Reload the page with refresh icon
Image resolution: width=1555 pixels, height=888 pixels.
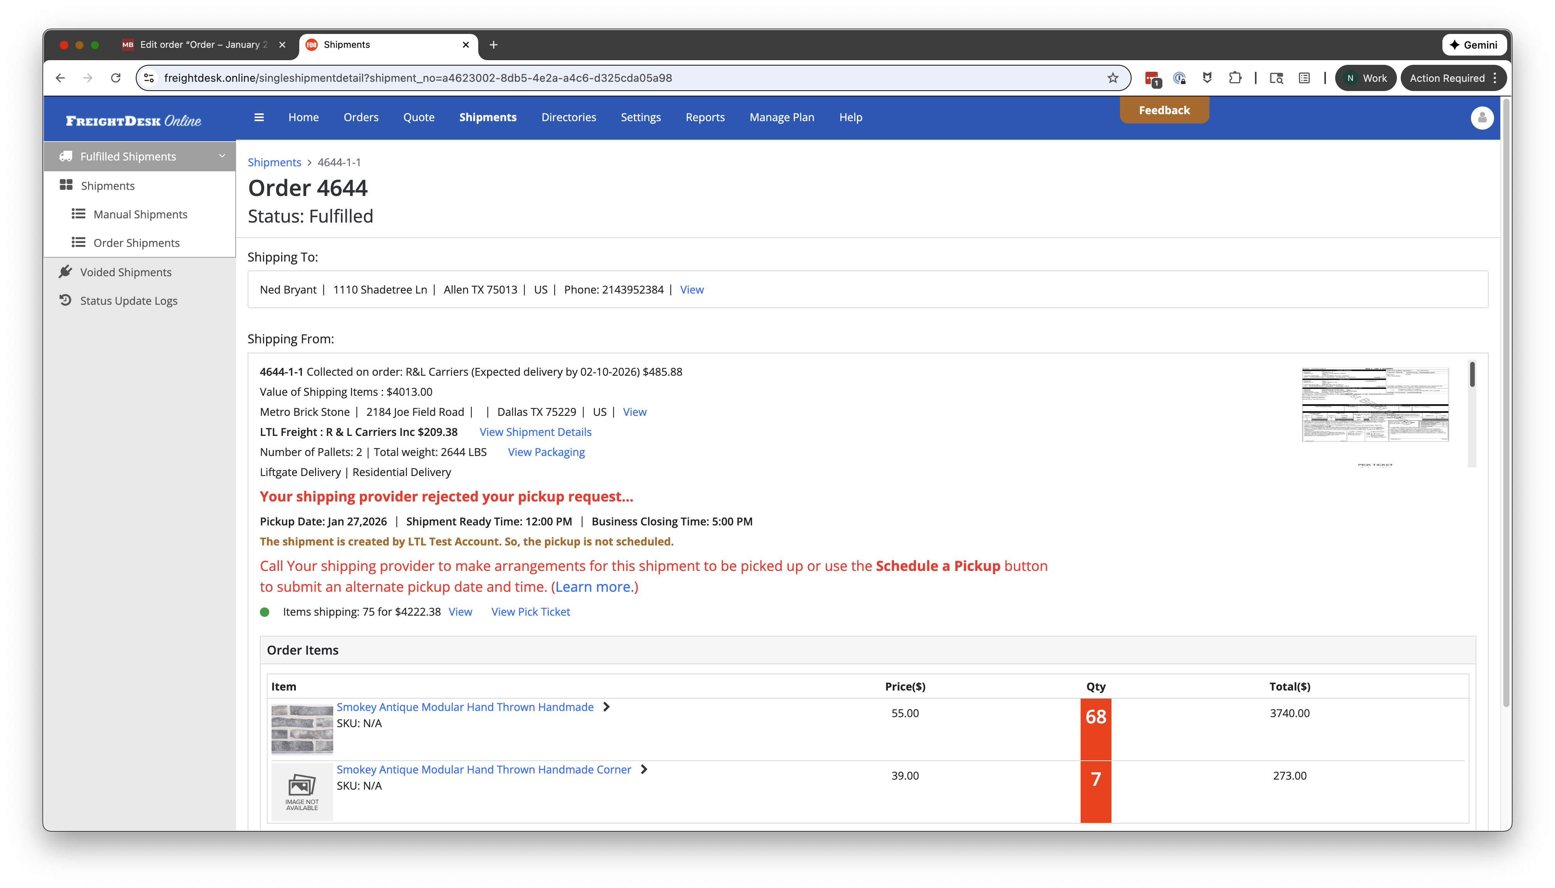click(116, 78)
